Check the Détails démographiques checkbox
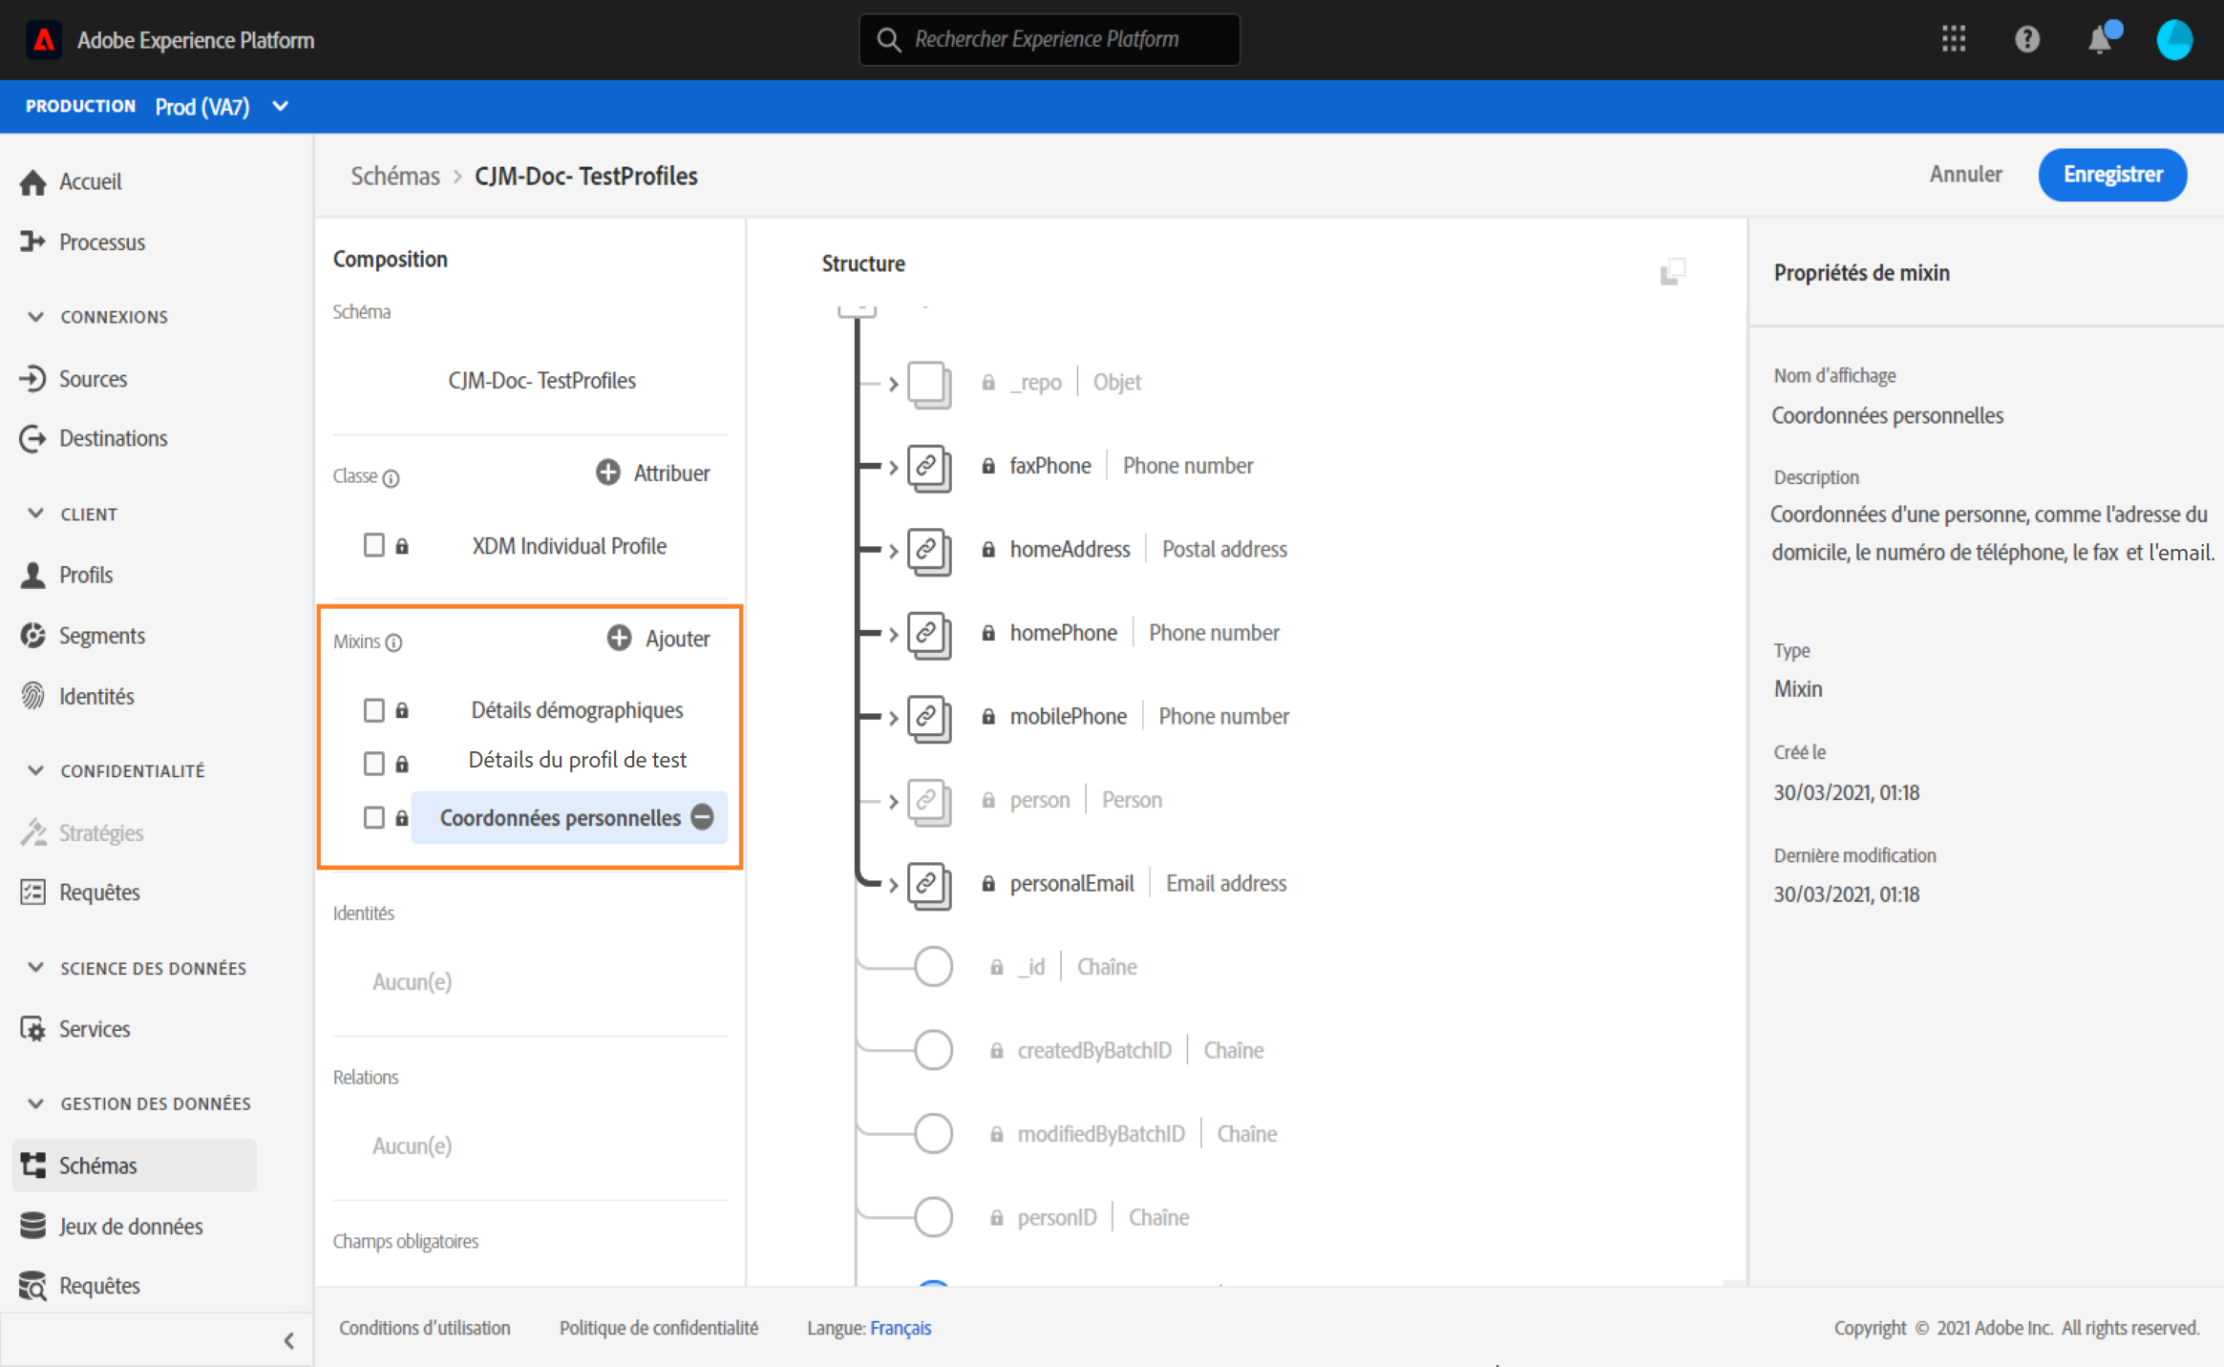Viewport: 2224px width, 1367px height. click(x=374, y=709)
